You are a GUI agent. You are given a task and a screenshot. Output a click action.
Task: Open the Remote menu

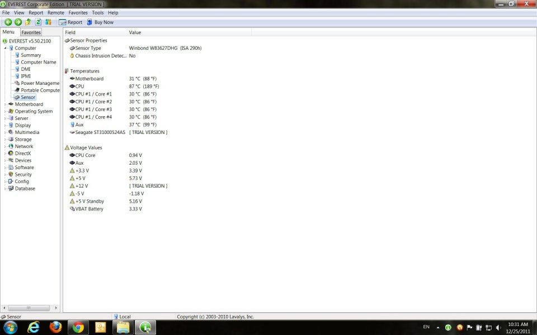56,13
